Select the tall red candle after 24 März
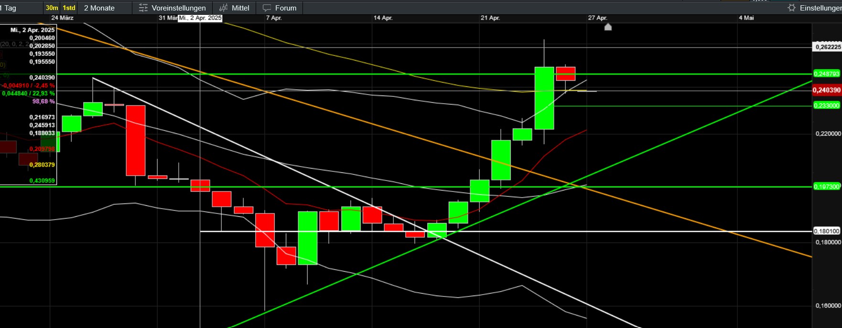The width and height of the screenshot is (842, 328). [x=136, y=140]
